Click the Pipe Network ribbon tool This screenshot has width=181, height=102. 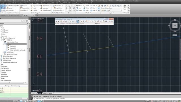coord(46,10)
